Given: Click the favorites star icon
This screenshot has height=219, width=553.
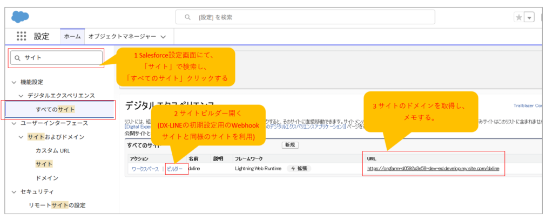Looking at the screenshot, I should pyautogui.click(x=519, y=17).
